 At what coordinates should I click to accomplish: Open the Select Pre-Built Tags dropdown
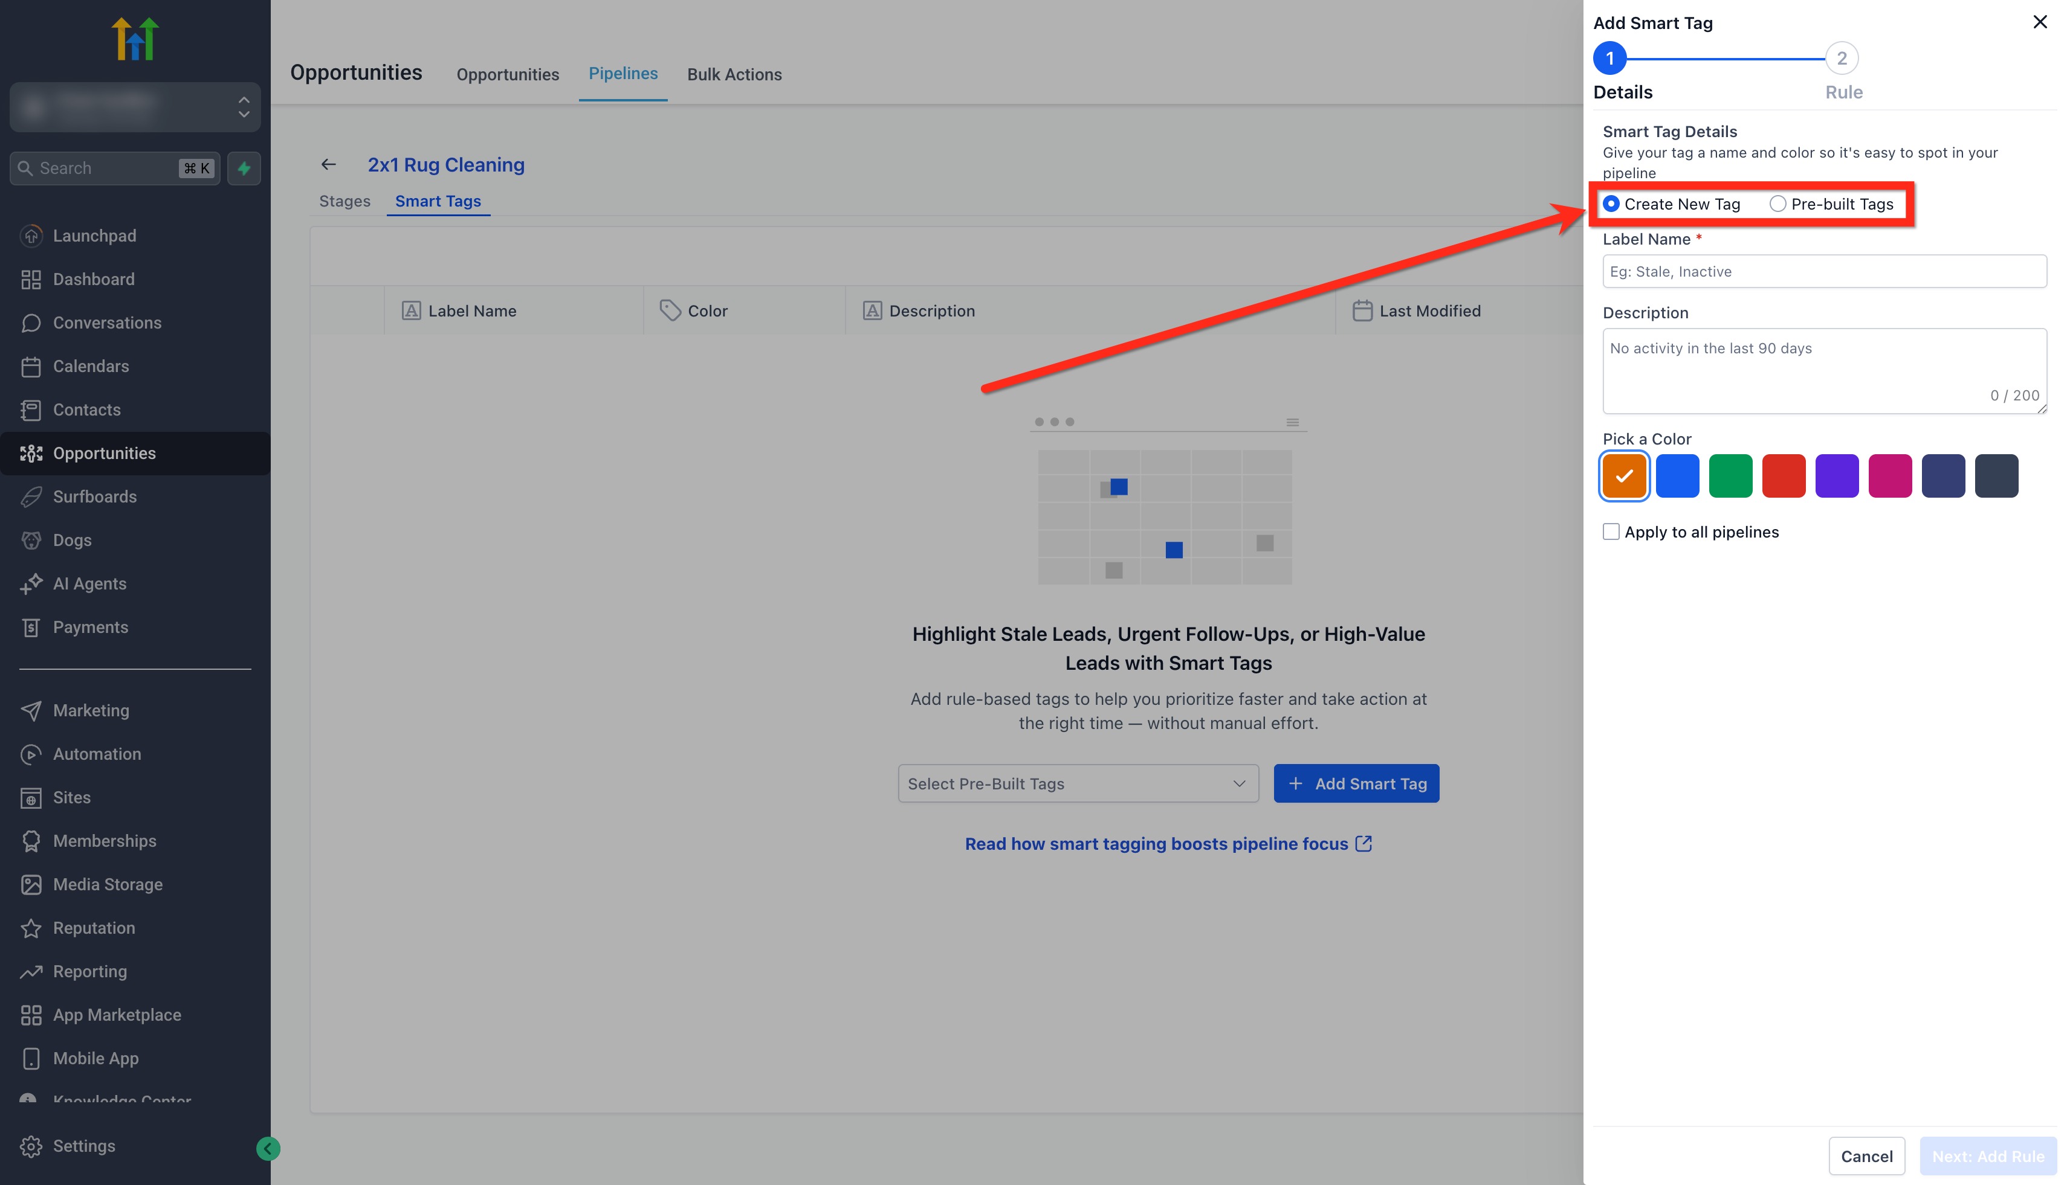(1078, 784)
